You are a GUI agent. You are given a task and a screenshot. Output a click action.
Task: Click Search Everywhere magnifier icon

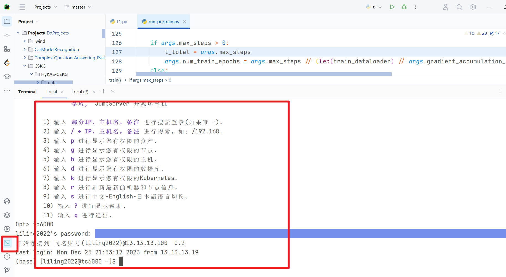(459, 7)
